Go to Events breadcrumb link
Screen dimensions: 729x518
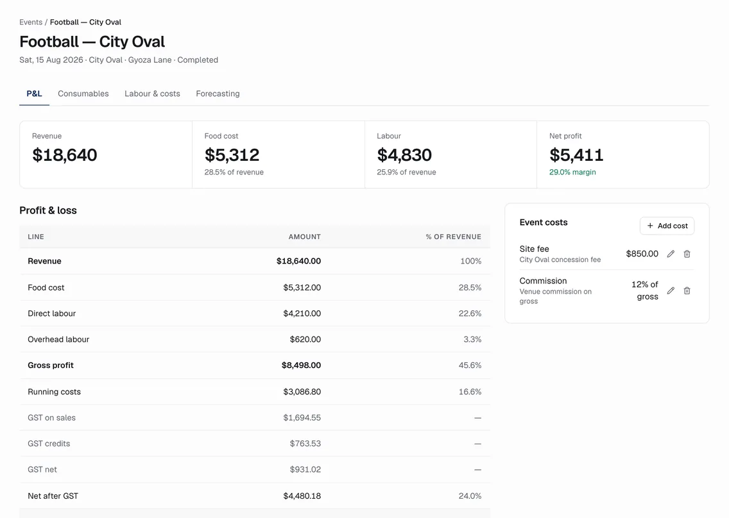pos(31,22)
